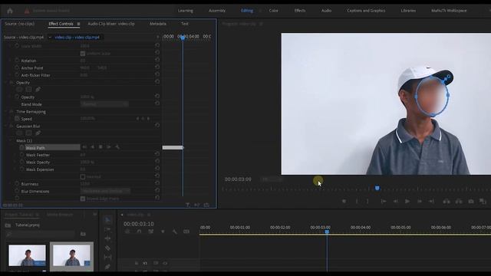Create ellipse mask under Gaussian Blur
Image resolution: width=491 pixels, height=276 pixels.
click(19, 133)
